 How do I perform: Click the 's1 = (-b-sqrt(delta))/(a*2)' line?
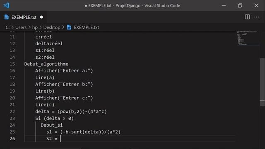(84, 132)
